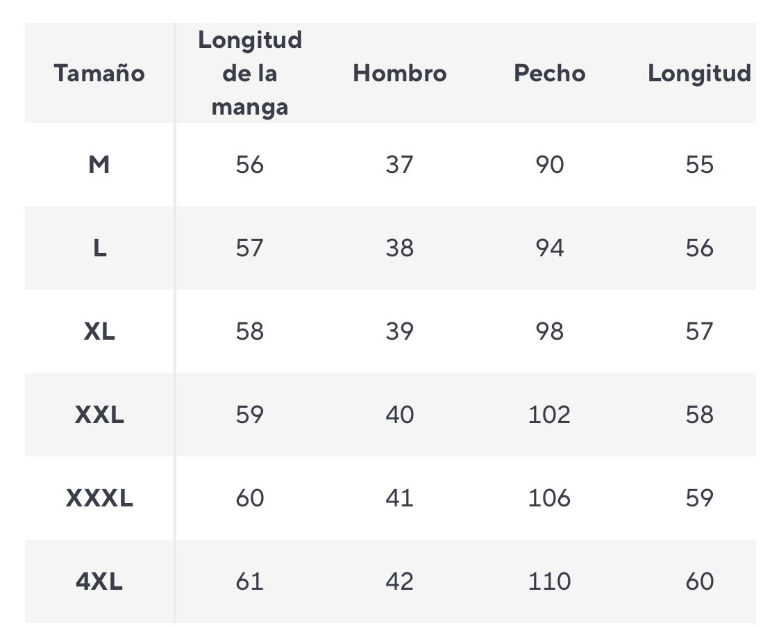781x628 pixels.
Task: Click length value 55 in M row
Action: [x=699, y=165]
